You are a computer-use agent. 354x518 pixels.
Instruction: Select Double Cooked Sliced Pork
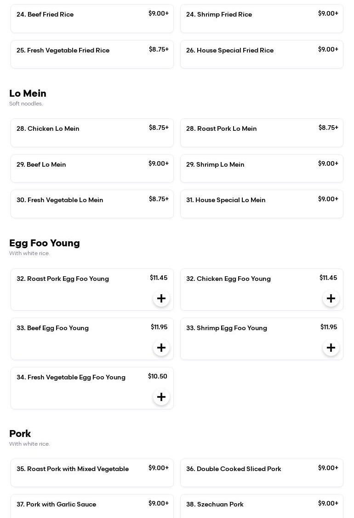(262, 473)
